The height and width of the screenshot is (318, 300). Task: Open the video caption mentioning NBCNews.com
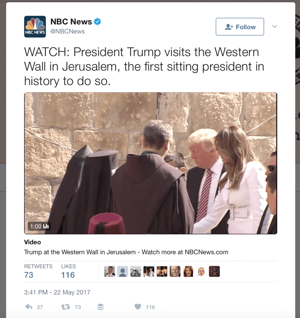126,252
